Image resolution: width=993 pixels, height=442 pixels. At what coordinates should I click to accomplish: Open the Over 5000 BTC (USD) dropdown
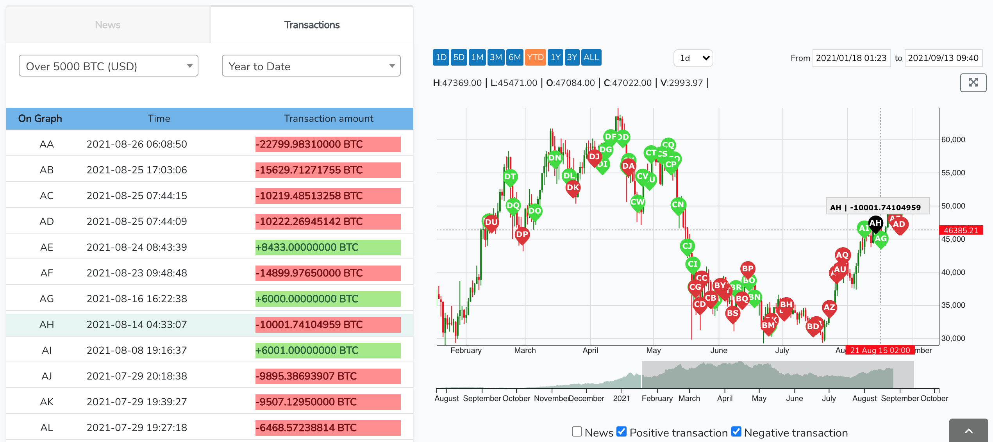[108, 66]
